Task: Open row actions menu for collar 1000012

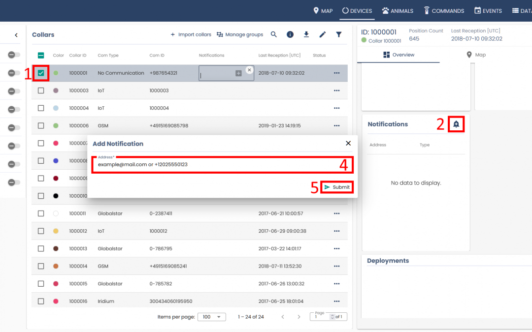Action: coord(337,231)
